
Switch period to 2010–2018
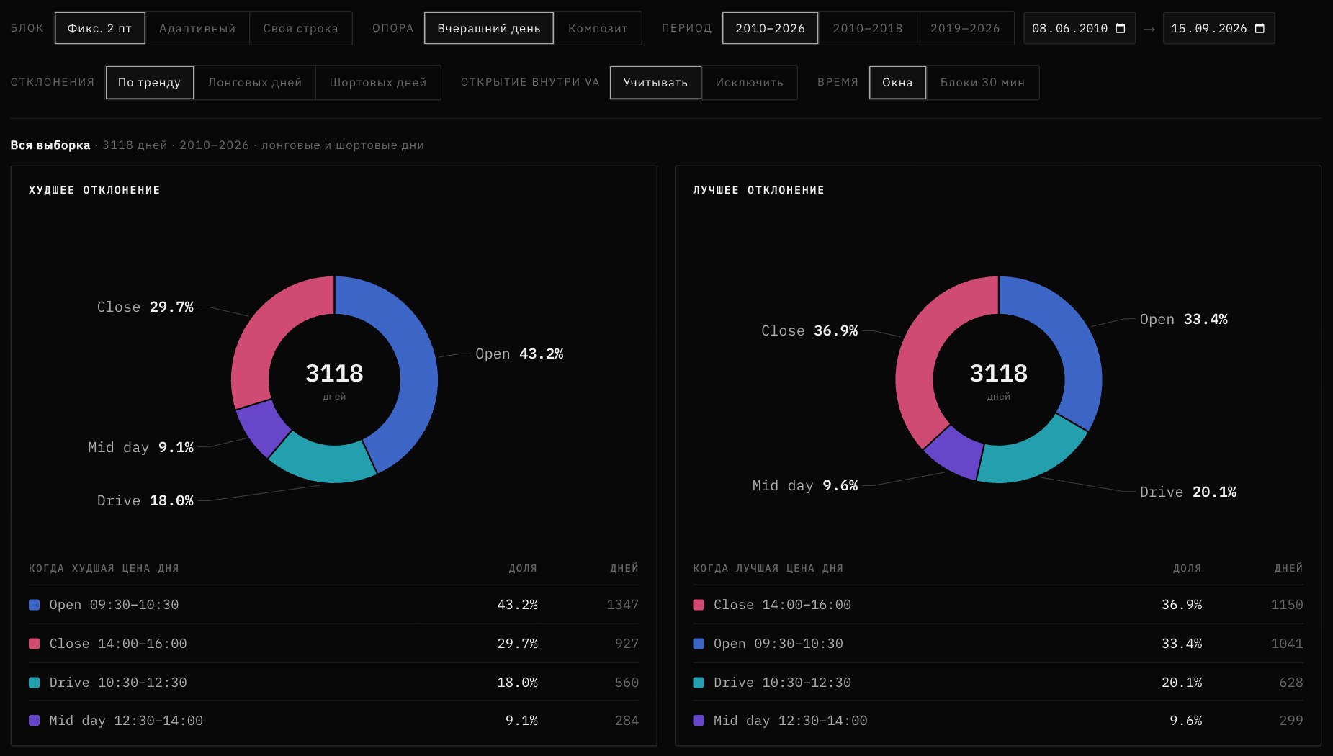868,28
